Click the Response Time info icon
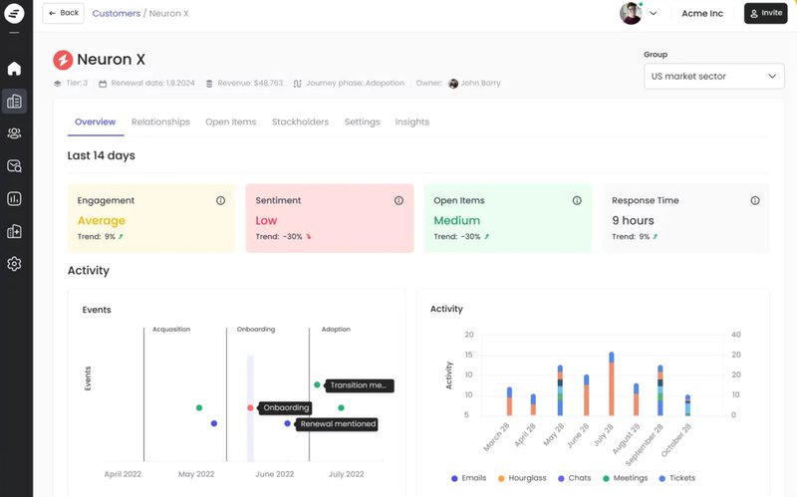Image resolution: width=797 pixels, height=497 pixels. coord(754,200)
